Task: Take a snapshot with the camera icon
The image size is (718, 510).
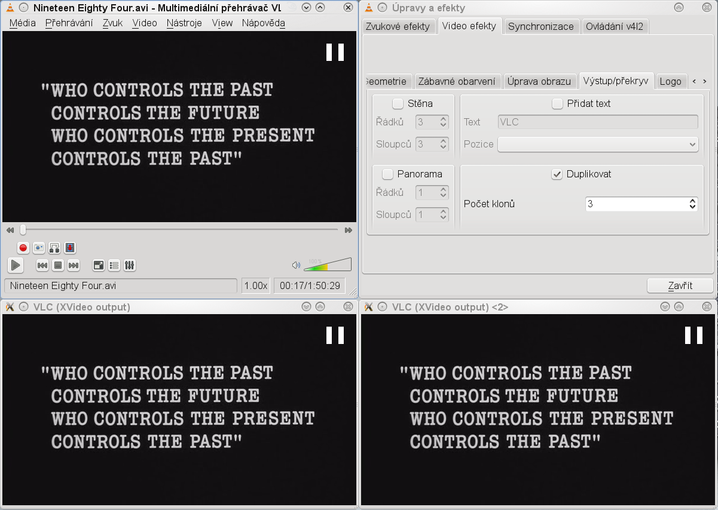Action: [x=39, y=248]
